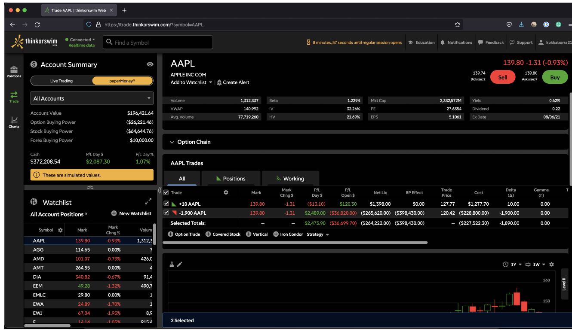Click the red Sell button

pos(503,77)
